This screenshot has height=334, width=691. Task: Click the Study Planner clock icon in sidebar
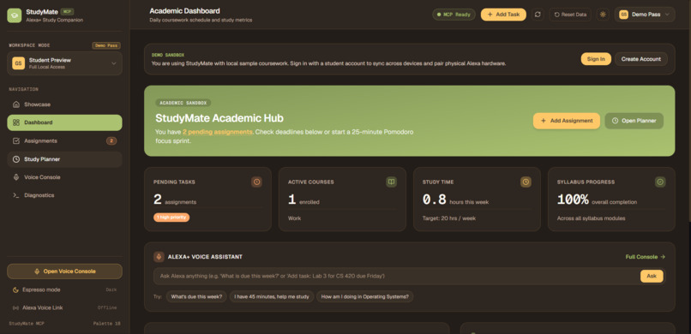tap(16, 158)
